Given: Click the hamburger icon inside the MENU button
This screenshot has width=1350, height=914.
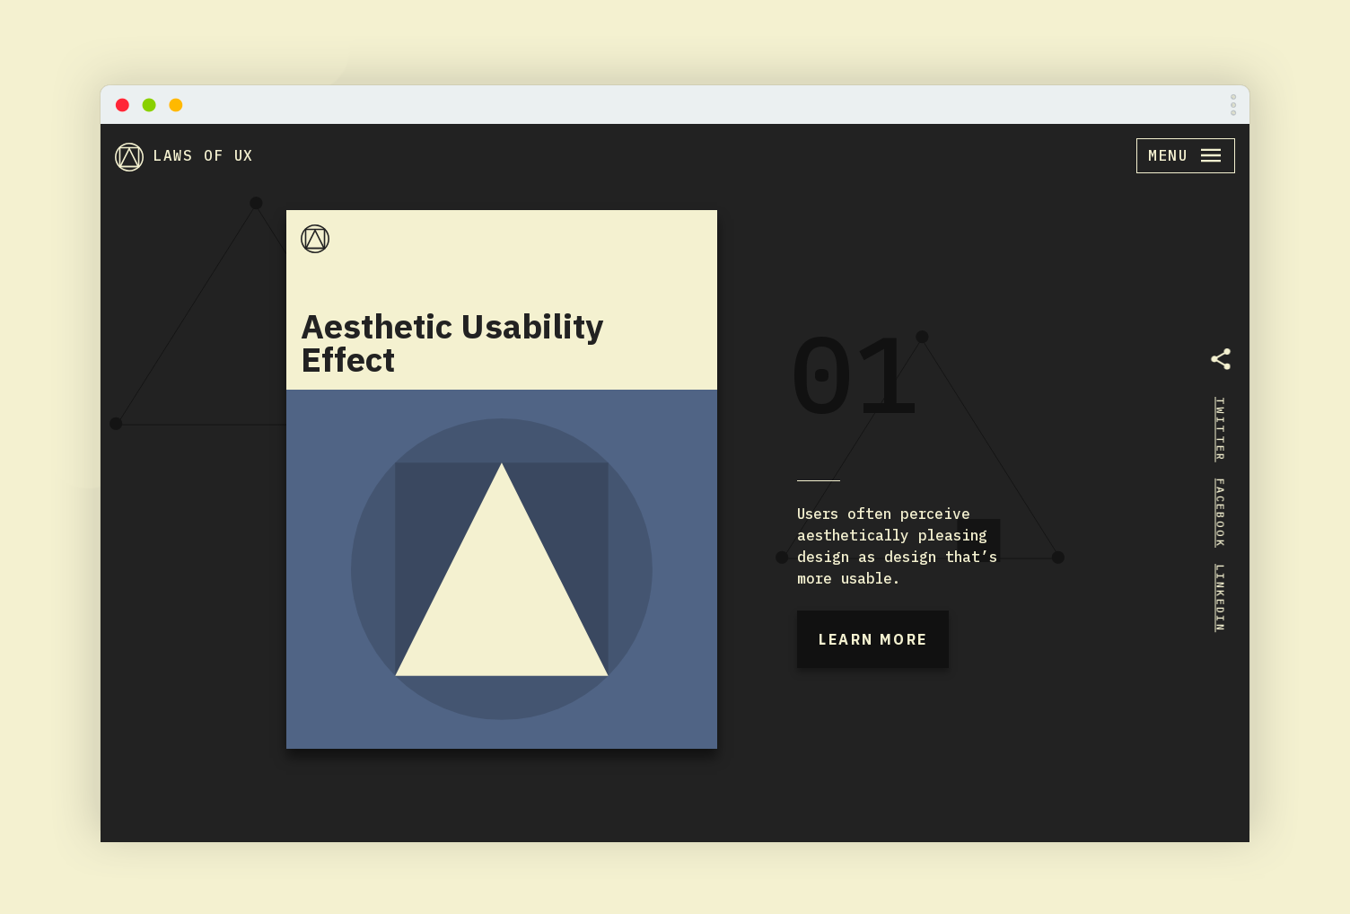Looking at the screenshot, I should [1210, 155].
